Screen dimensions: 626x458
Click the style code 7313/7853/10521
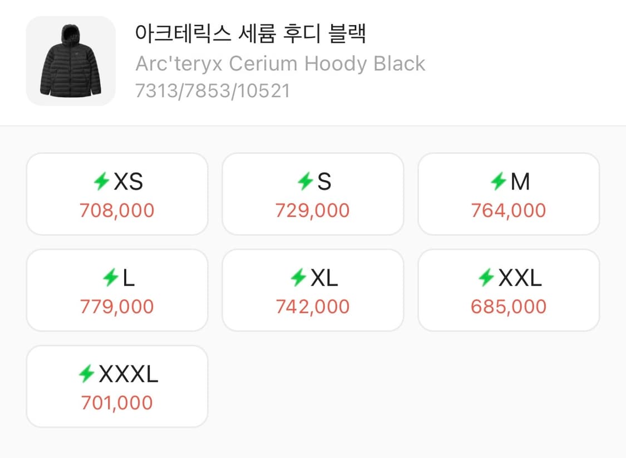pos(212,90)
